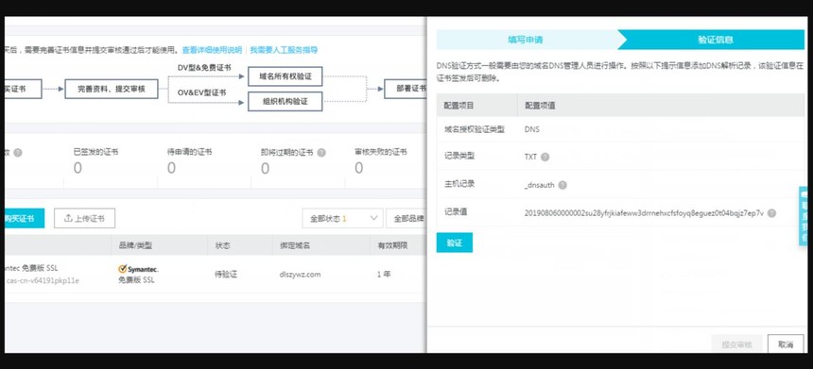
Task: Click the DV型&免费证书 flow label
Action: pos(204,67)
